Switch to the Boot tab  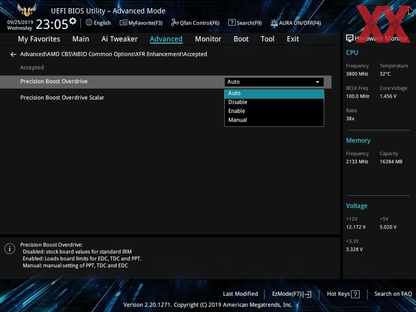click(x=241, y=39)
